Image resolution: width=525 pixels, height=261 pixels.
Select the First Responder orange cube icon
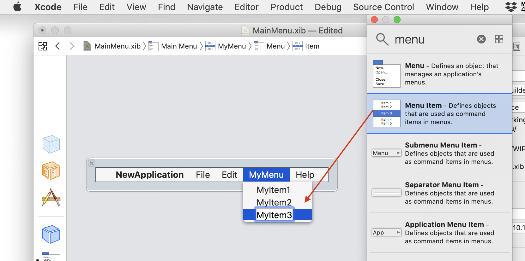(51, 171)
